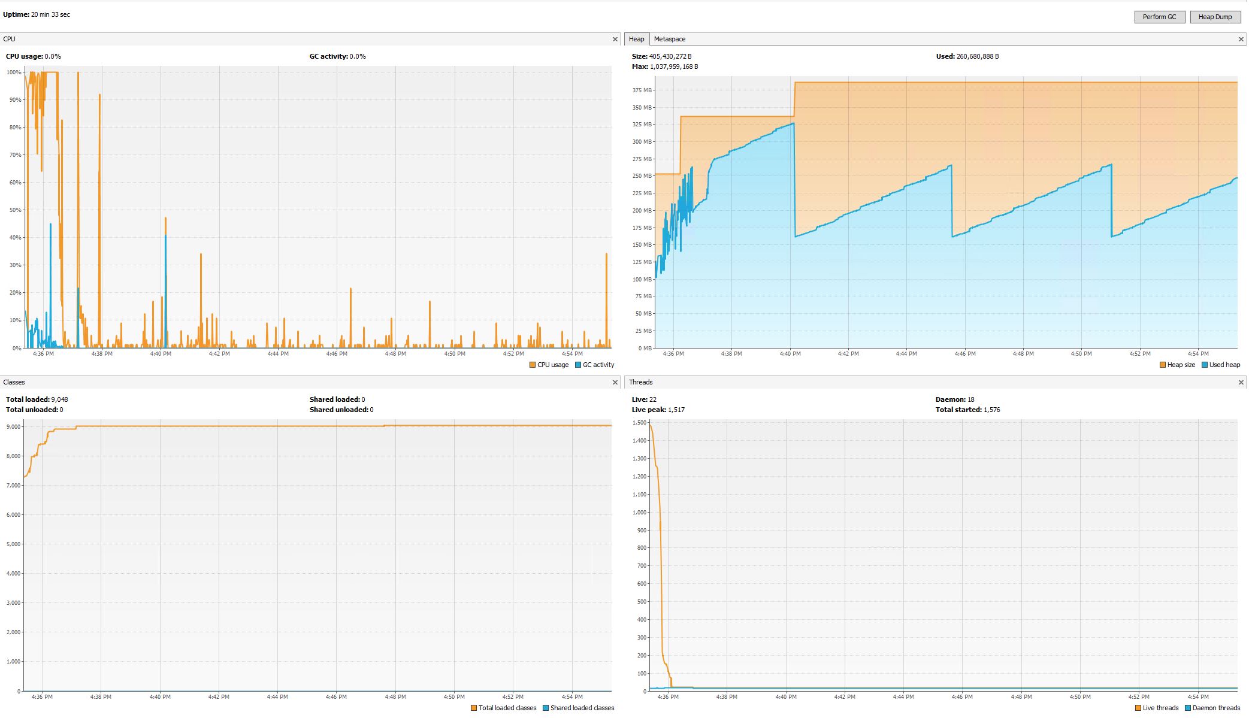Click the CPU panel title header
The width and height of the screenshot is (1249, 718).
[10, 39]
